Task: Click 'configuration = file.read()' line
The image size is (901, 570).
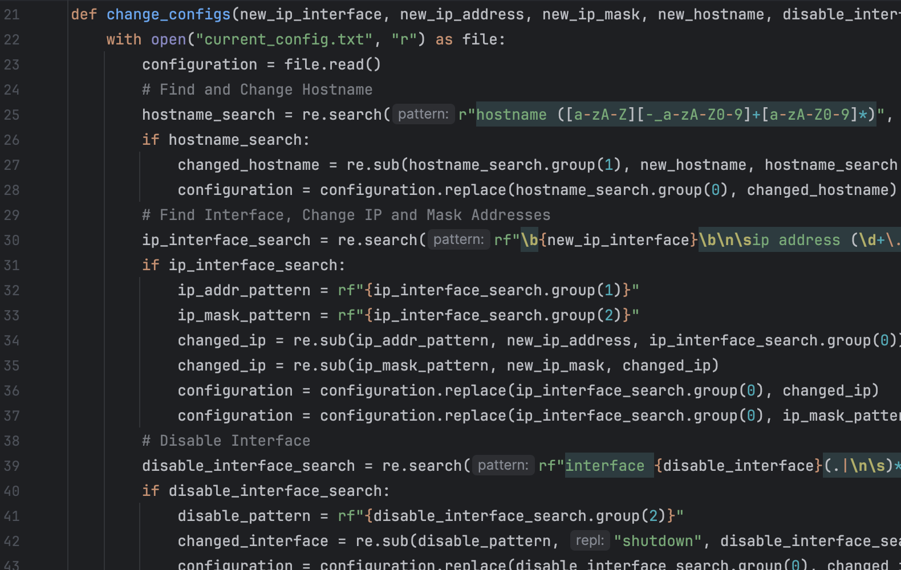Action: tap(261, 64)
